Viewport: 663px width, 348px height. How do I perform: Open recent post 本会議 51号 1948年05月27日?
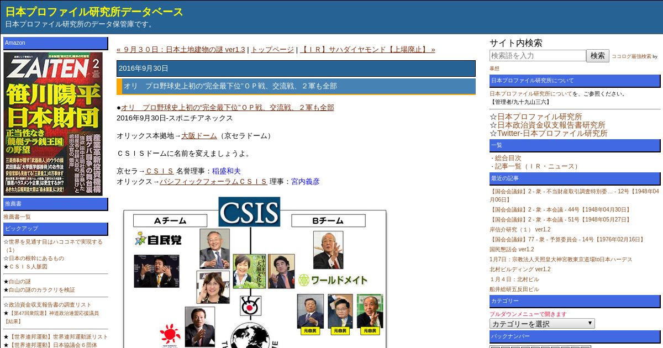pos(560,219)
